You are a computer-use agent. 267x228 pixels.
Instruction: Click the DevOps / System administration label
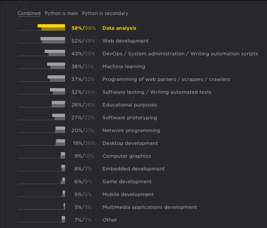pos(180,54)
